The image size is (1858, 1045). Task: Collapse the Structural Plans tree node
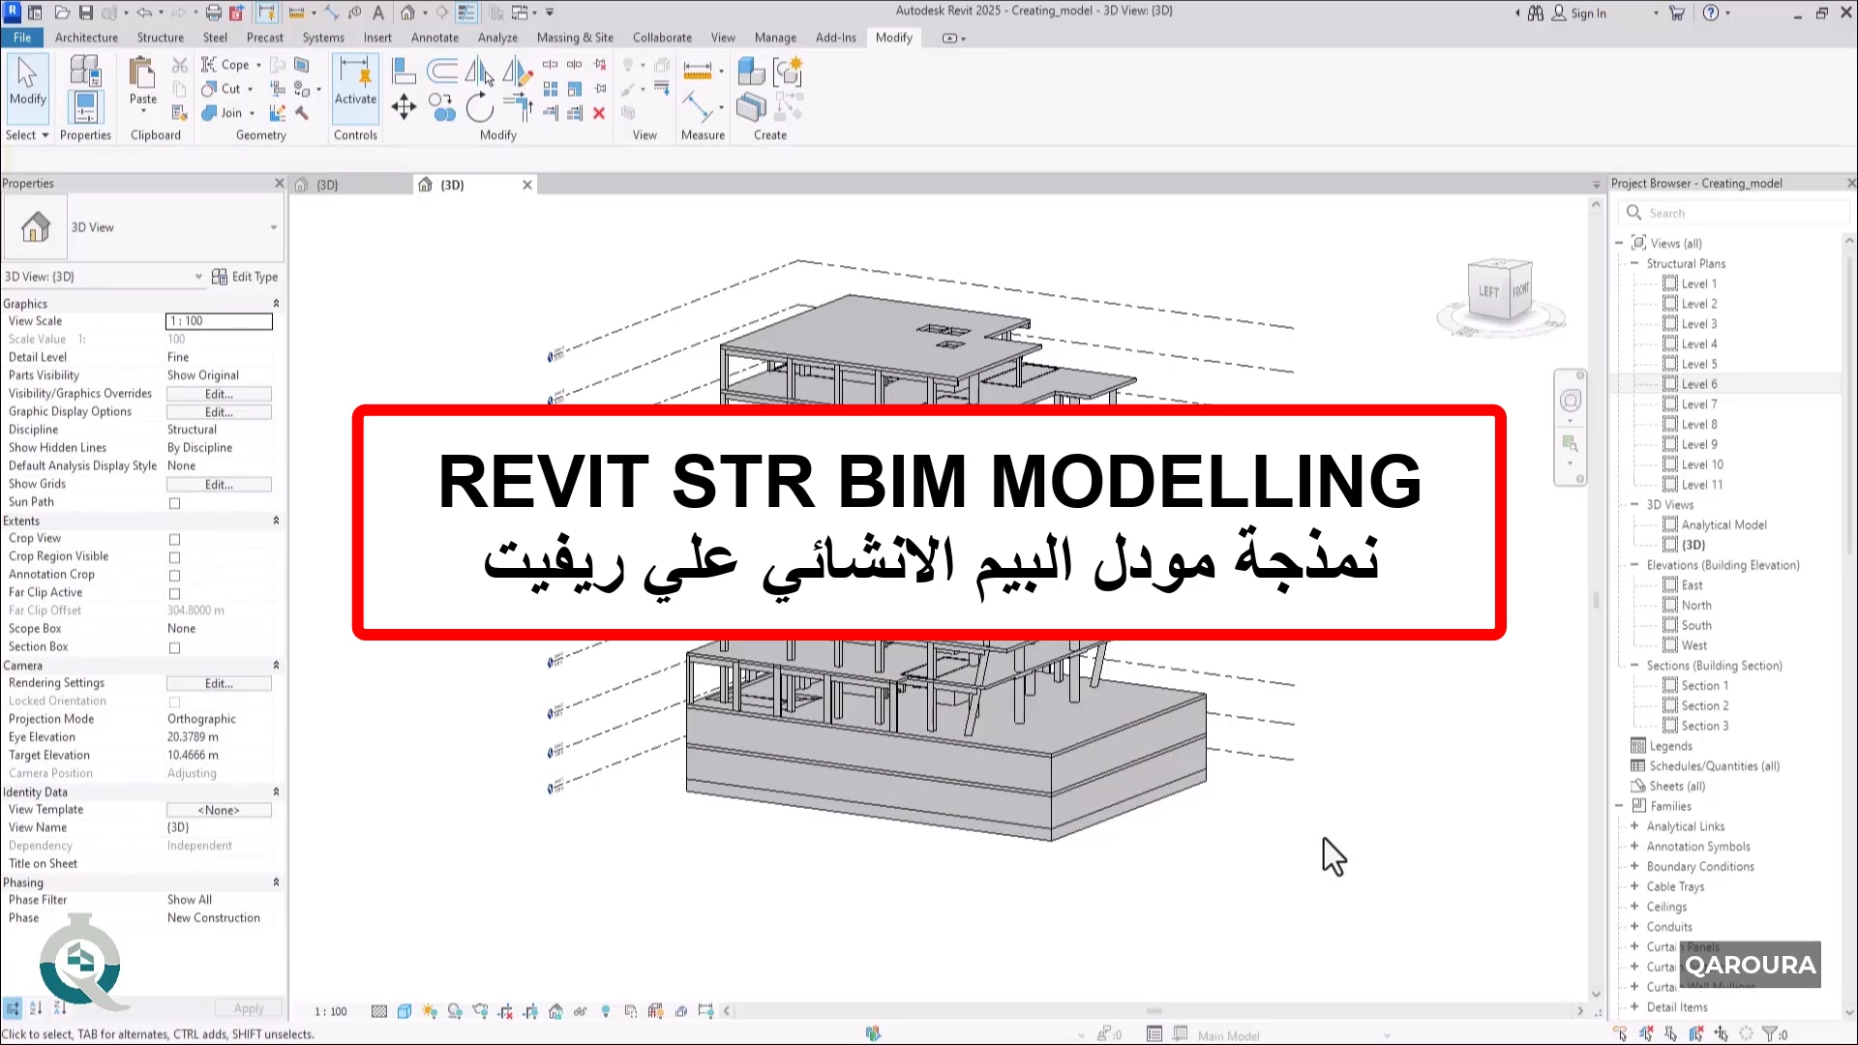tap(1634, 263)
